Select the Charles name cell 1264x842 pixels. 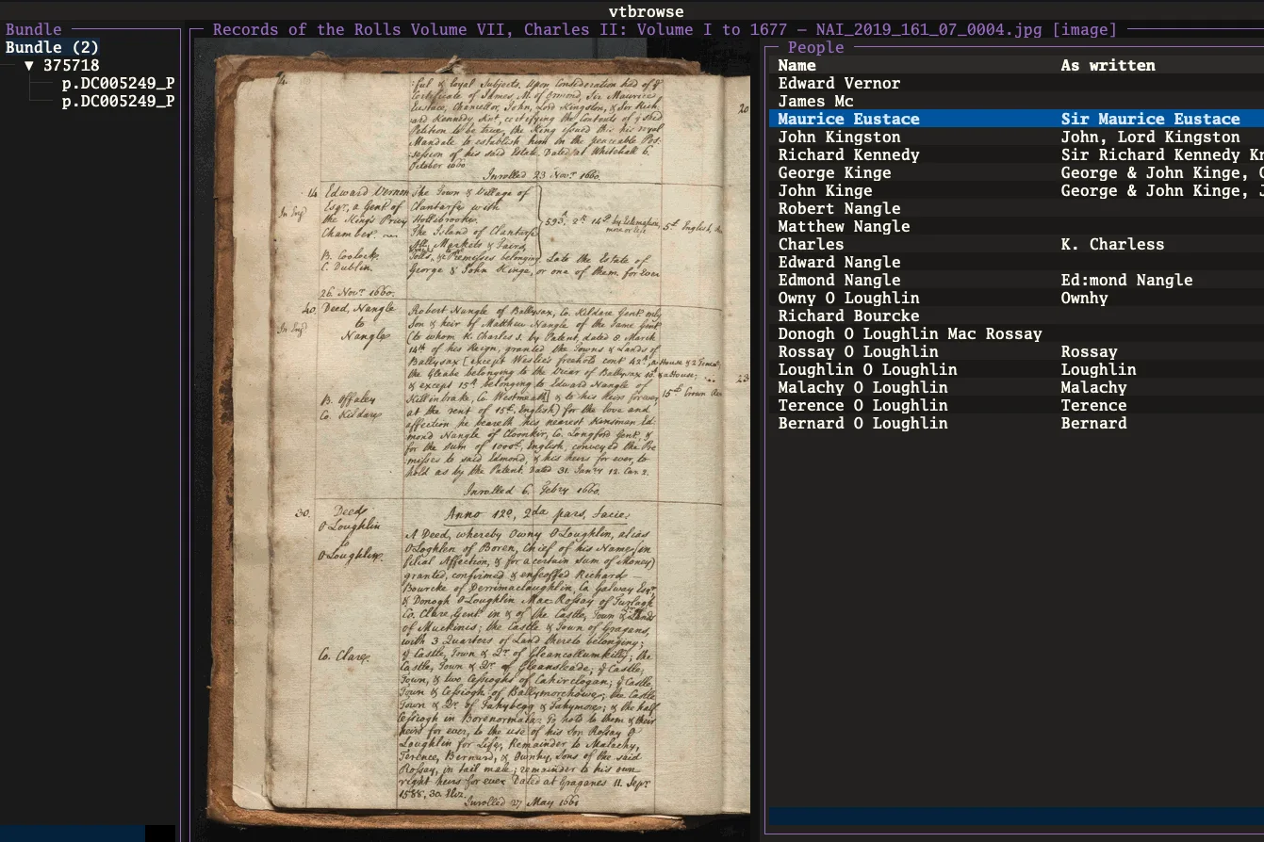pyautogui.click(x=811, y=244)
